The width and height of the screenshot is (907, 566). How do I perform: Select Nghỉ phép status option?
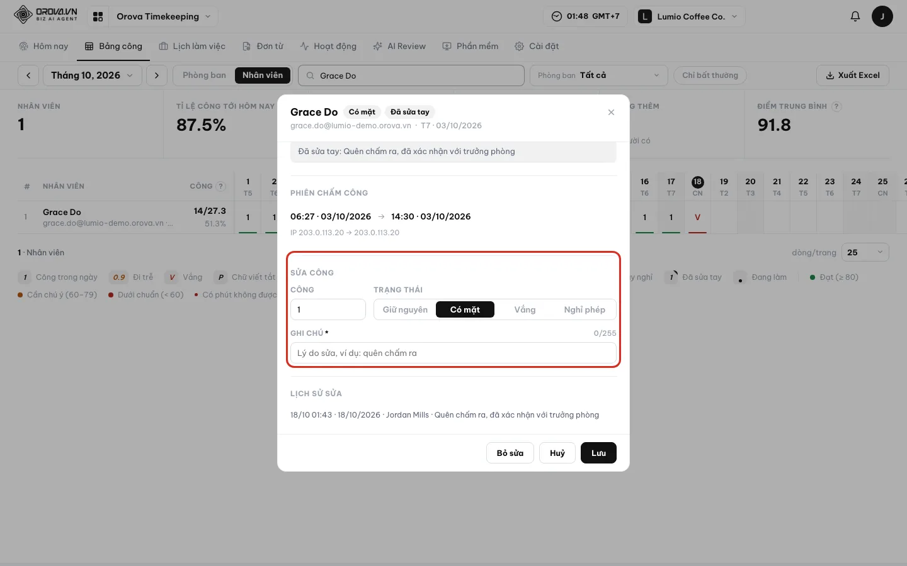pos(585,309)
